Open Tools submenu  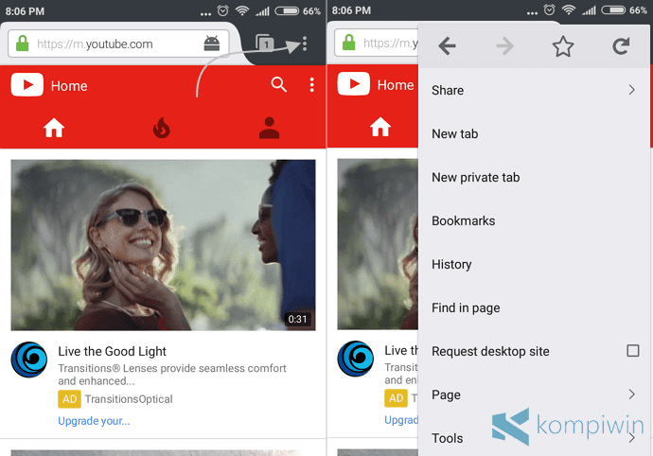[534, 438]
